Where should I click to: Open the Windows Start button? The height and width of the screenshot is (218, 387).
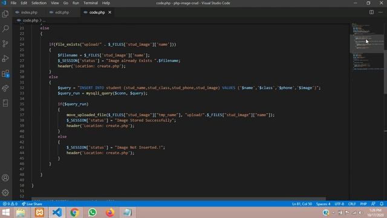(5, 213)
